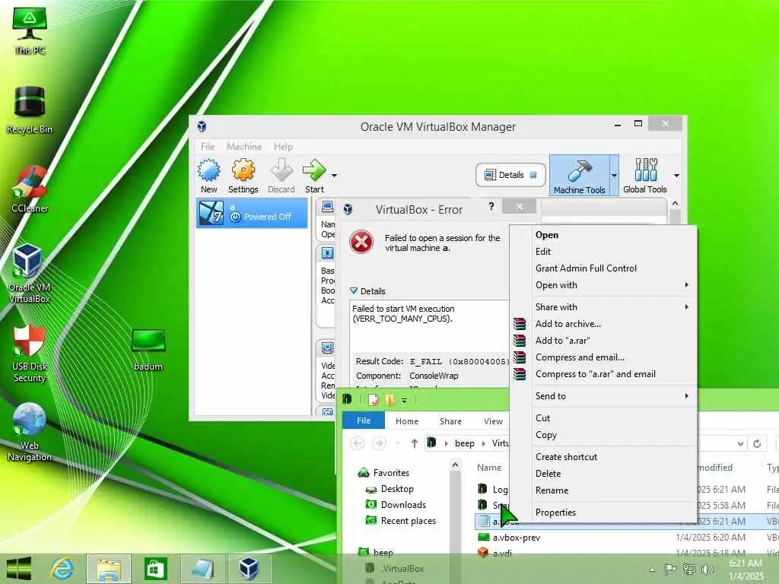Open the File tab in Explorer ribbon
Image resolution: width=779 pixels, height=584 pixels.
[364, 421]
